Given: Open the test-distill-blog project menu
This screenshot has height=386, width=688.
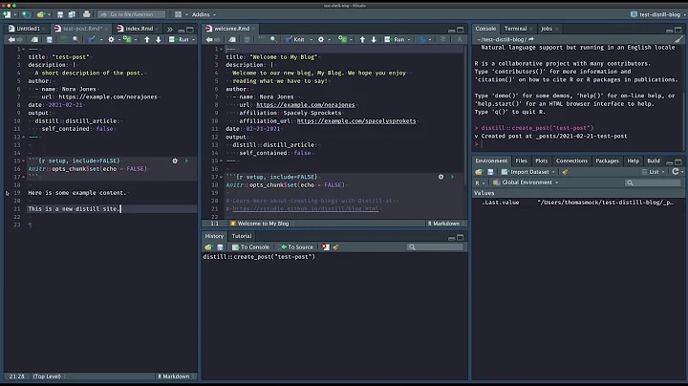Looking at the screenshot, I should [657, 14].
